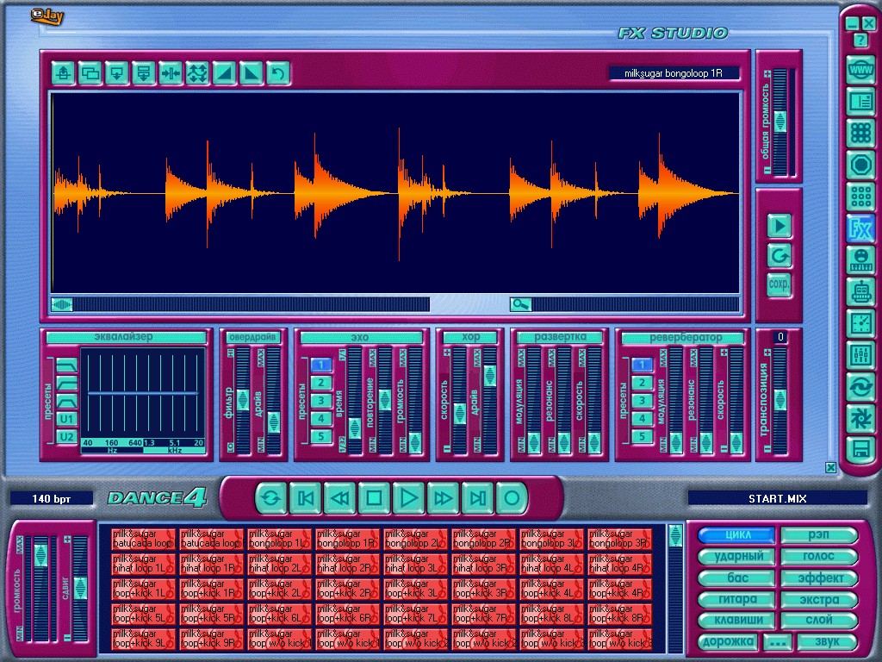Click the общая громкость volume slider handle
882x662 pixels.
(780, 120)
